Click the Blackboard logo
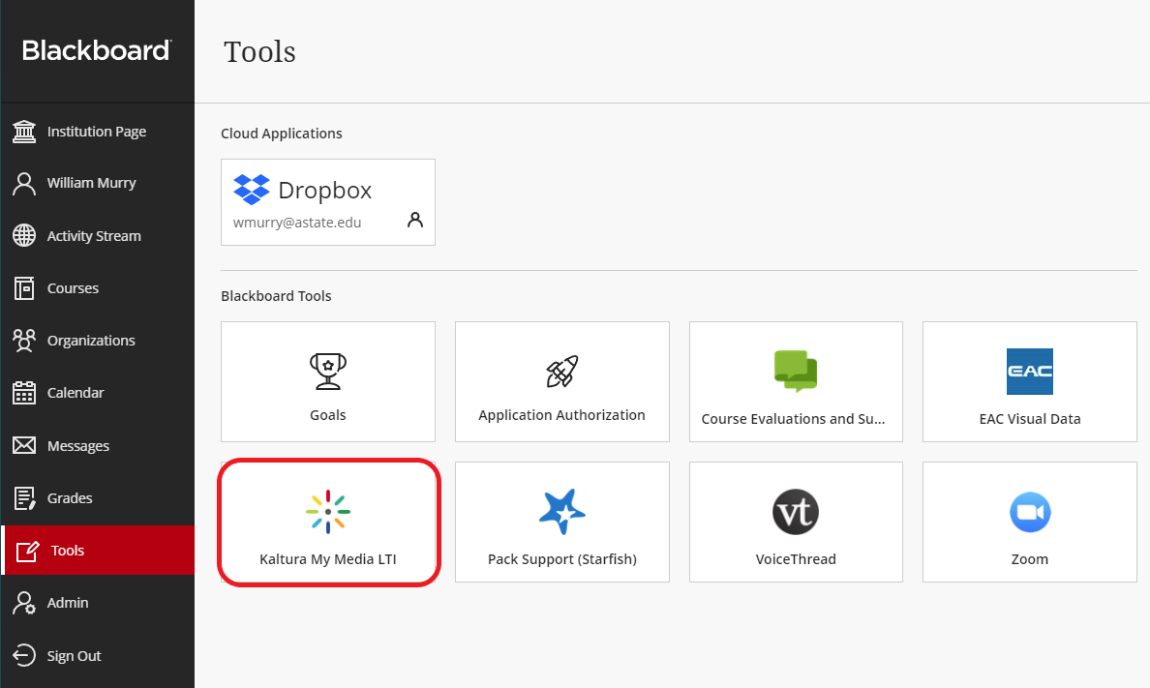Screen dimensions: 1150x688 tap(97, 50)
